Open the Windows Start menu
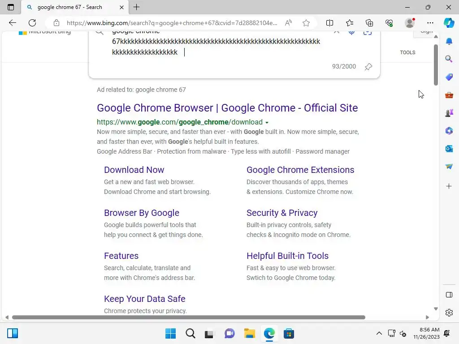Viewport: 459px width, 344px height. coord(170,333)
